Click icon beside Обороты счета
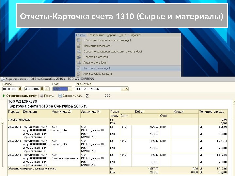 coord(79,57)
